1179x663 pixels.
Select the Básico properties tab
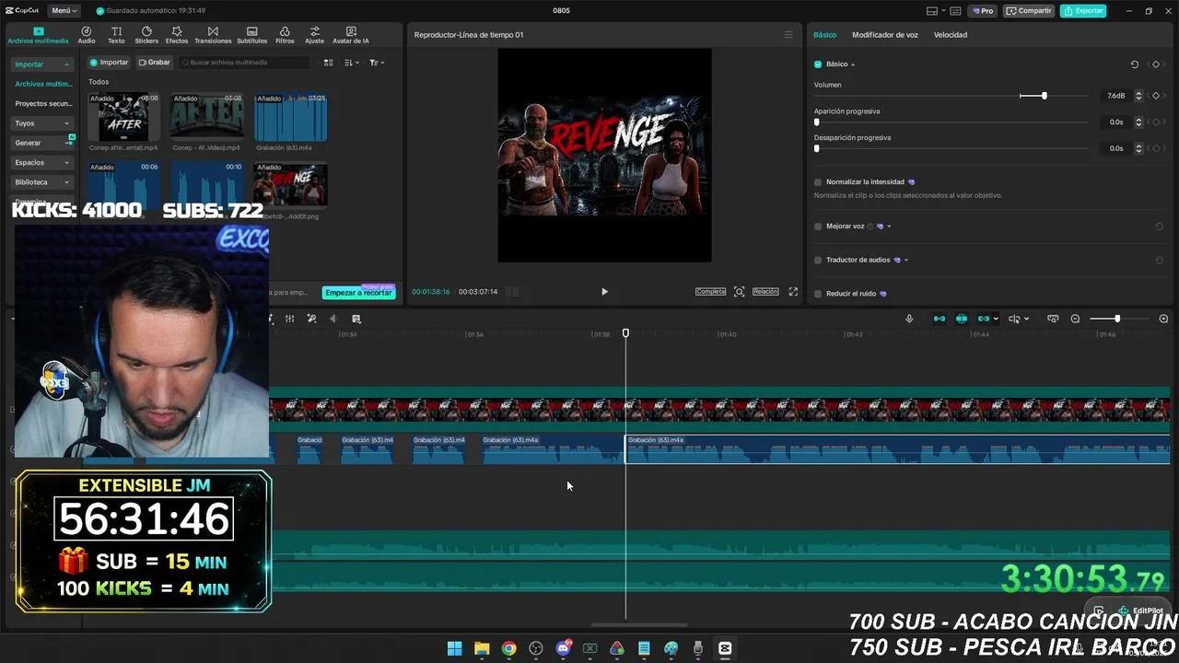(825, 35)
